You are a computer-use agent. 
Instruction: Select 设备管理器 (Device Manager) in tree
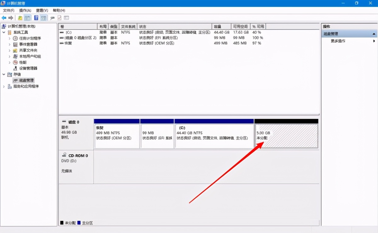pos(28,68)
